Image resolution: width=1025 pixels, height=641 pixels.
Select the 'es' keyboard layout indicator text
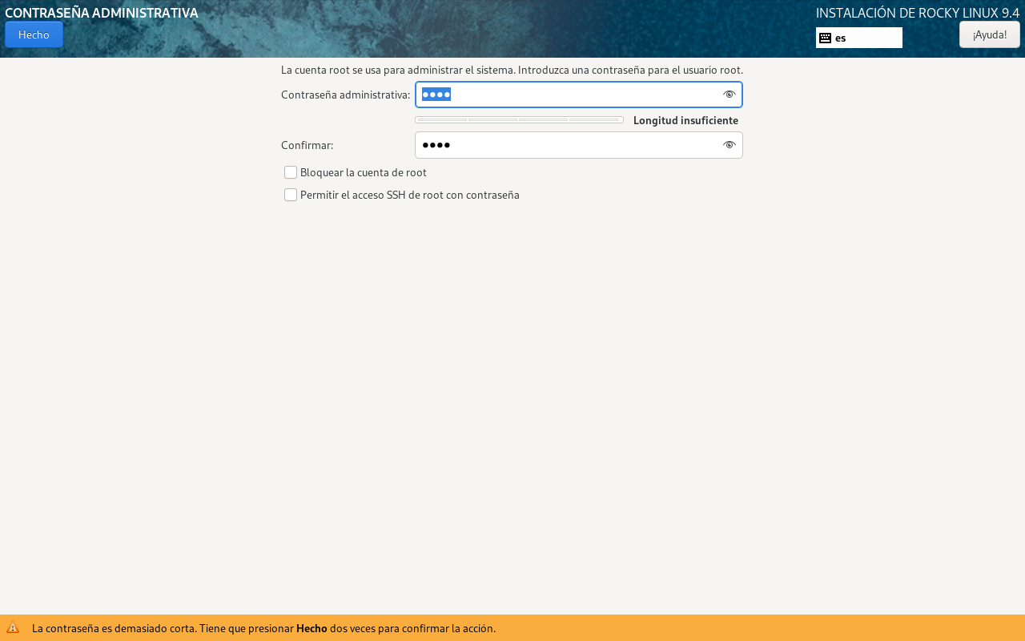[x=841, y=38]
